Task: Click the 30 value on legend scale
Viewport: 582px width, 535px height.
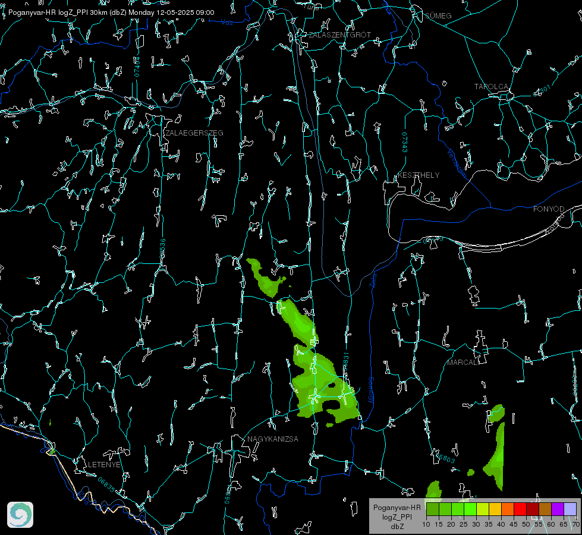Action: [476, 525]
